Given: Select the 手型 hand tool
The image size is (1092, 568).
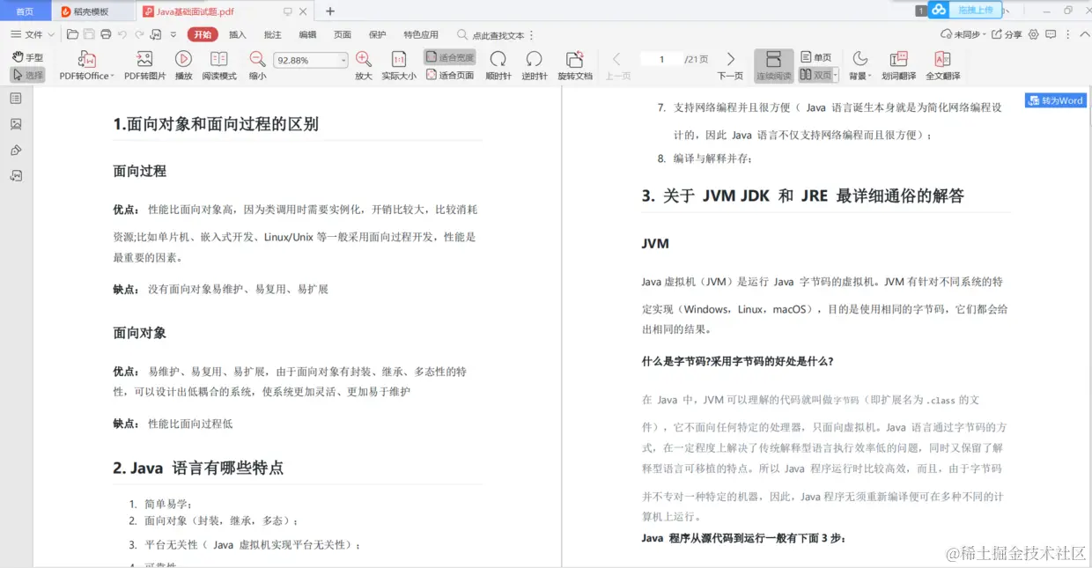Looking at the screenshot, I should (x=27, y=57).
